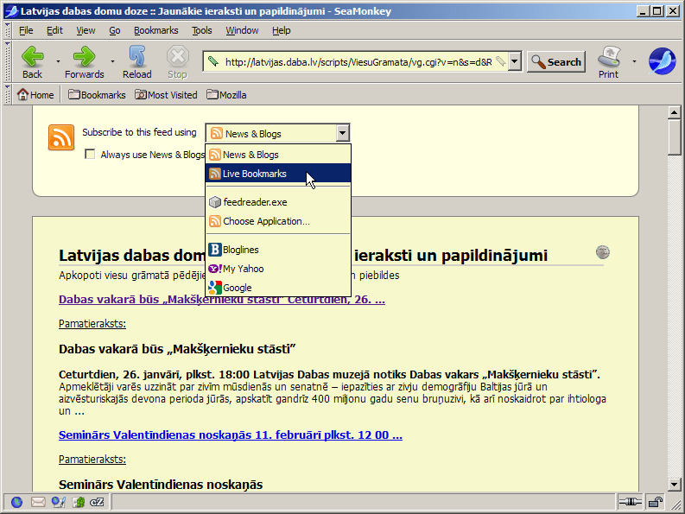
Task: Click the page identity icon at URL start
Action: pyautogui.click(x=213, y=61)
